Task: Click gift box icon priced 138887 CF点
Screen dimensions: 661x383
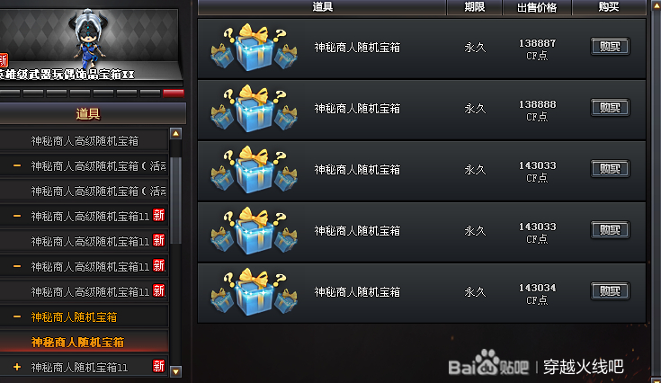Action: pos(254,47)
